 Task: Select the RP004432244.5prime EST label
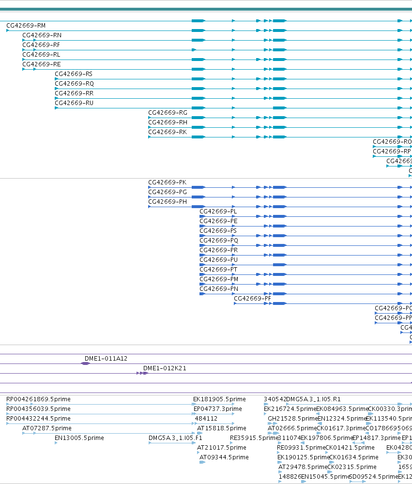[38, 419]
